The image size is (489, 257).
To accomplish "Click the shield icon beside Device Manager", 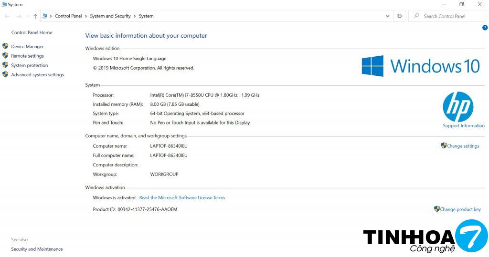I will 5,46.
